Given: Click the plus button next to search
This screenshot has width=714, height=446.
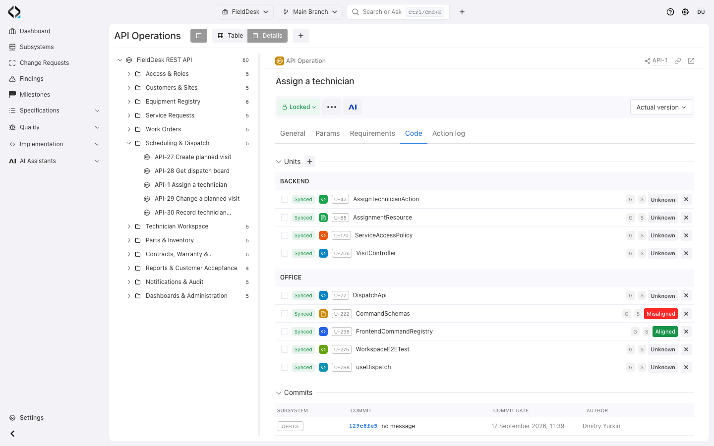Looking at the screenshot, I should [462, 12].
